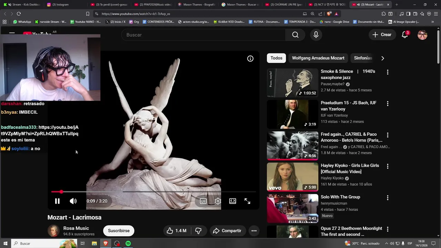441x248 pixels.
Task: Open the browser zoom magnifier icon
Action: coord(312,14)
